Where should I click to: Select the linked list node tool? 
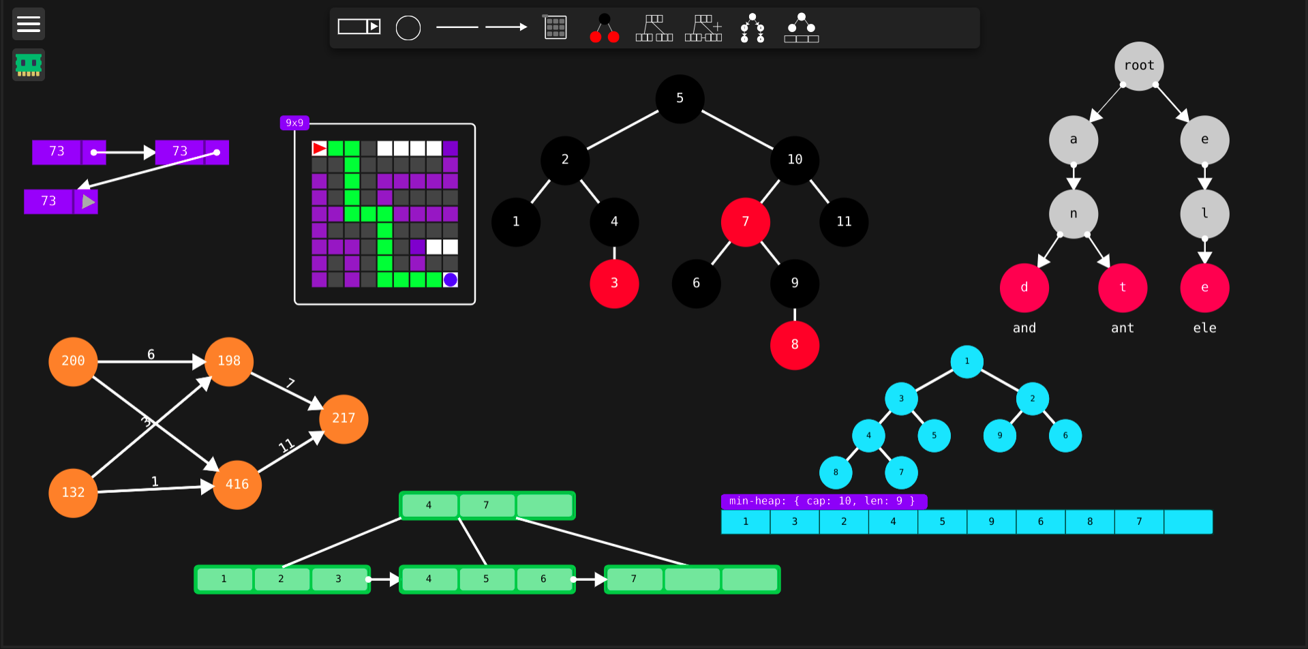[359, 27]
